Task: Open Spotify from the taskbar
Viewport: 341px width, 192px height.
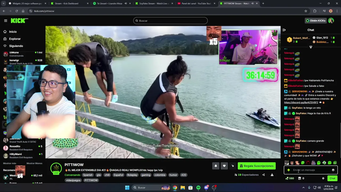Action: point(198,188)
